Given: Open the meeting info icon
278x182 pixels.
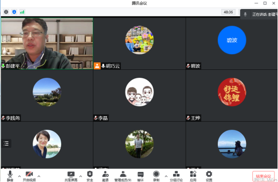Looking at the screenshot, I should point(6,12).
